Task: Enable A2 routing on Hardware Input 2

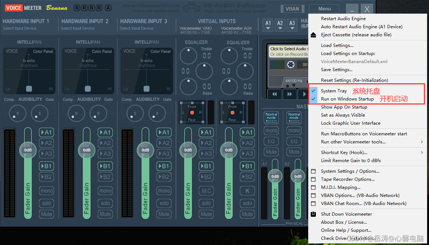Action: [105, 143]
